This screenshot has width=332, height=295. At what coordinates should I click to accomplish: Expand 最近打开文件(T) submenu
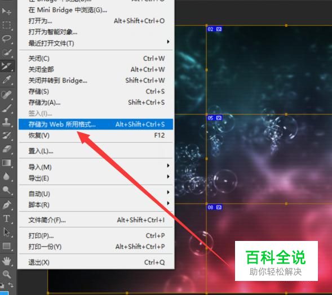pos(96,43)
